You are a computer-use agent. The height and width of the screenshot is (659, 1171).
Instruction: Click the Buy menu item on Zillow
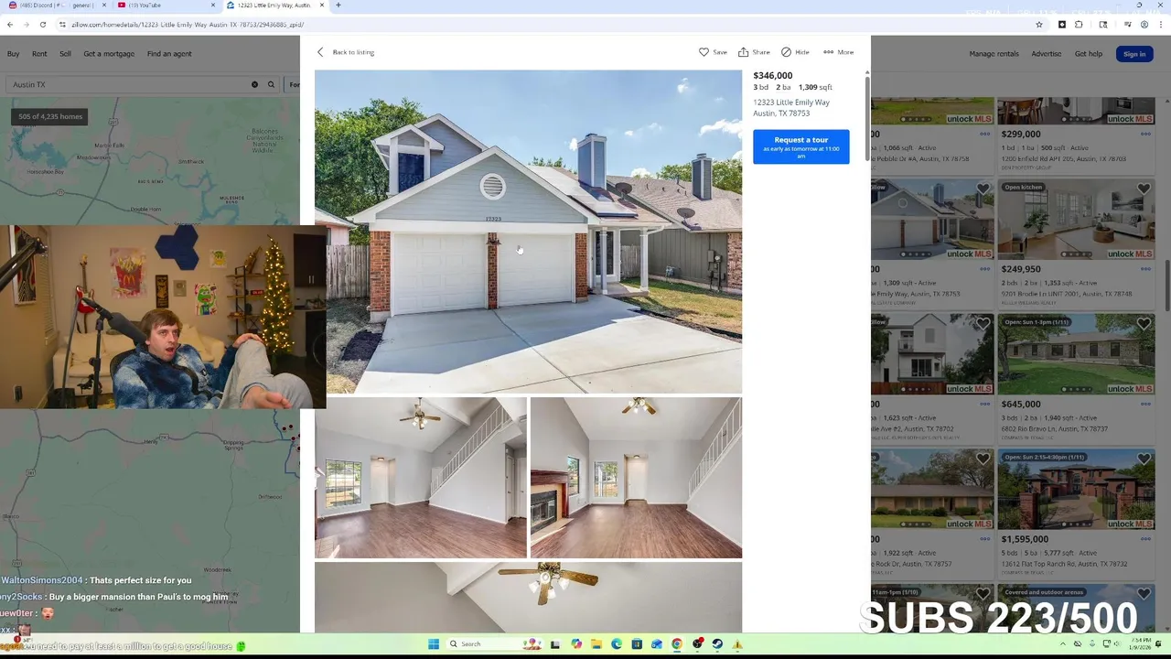pyautogui.click(x=13, y=54)
